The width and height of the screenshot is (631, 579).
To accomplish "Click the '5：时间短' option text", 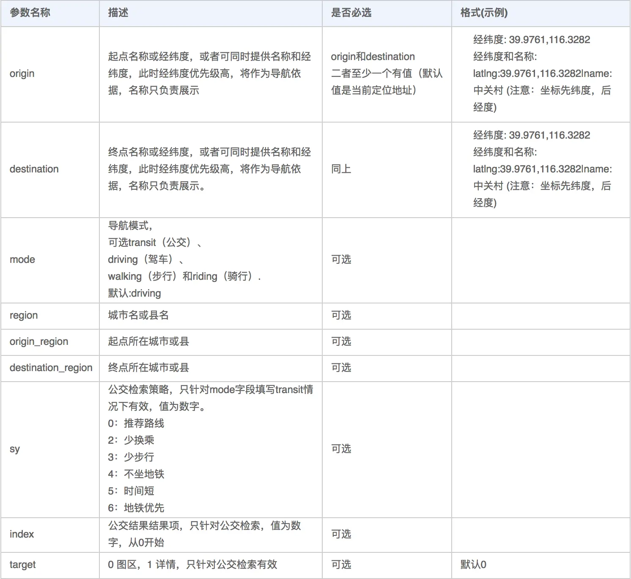I will 131,491.
